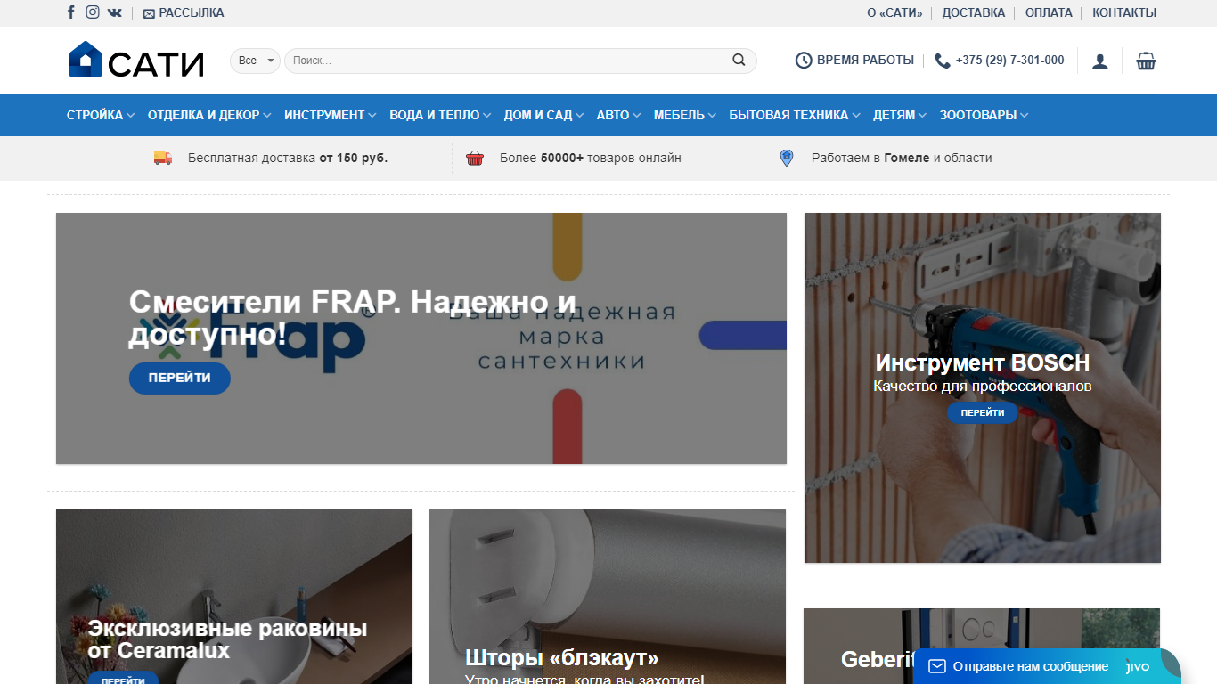Click the РАССЫЛКА newsletter link
Viewport: 1217px width, 684px height.
tap(192, 12)
